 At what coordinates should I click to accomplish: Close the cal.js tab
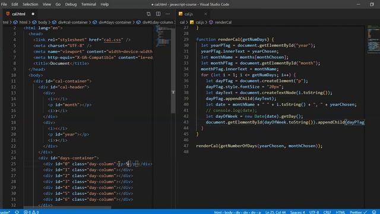click(x=205, y=14)
